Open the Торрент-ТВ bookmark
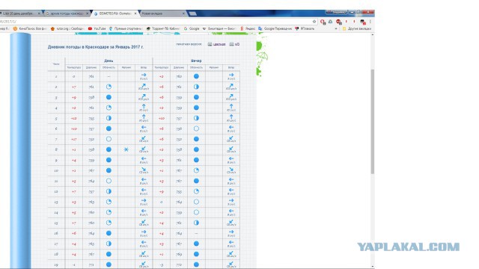The image size is (479, 269). pos(163,28)
